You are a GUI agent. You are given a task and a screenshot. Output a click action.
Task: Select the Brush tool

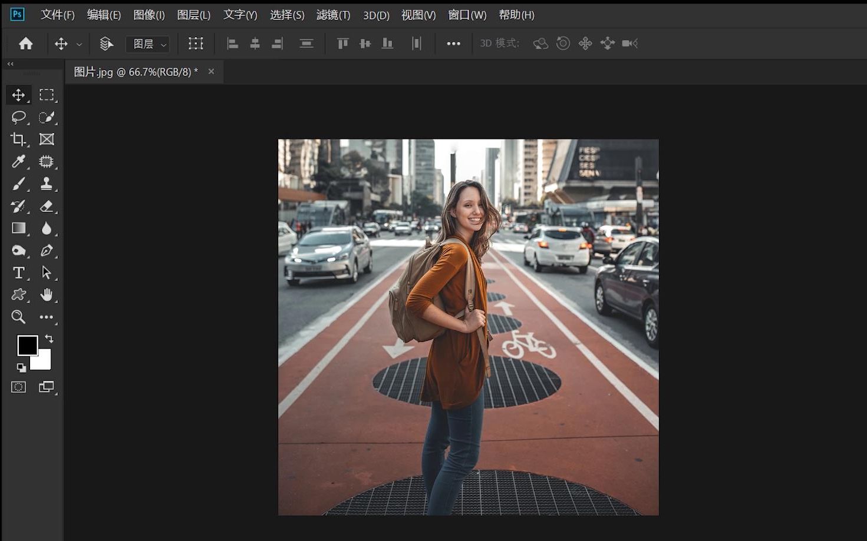(18, 184)
